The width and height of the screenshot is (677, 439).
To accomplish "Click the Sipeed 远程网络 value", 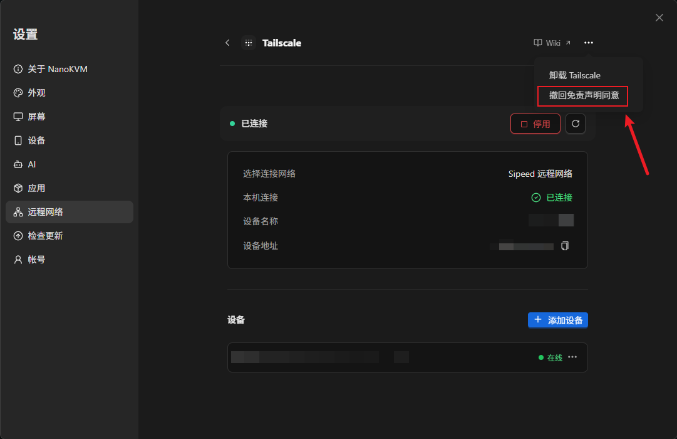I will [540, 174].
